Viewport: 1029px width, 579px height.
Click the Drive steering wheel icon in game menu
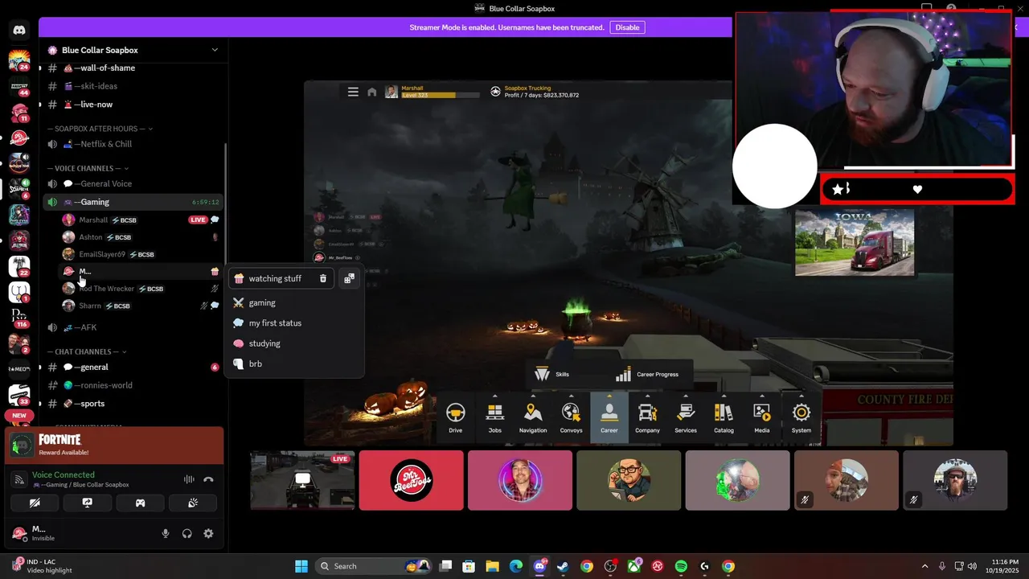click(x=456, y=417)
